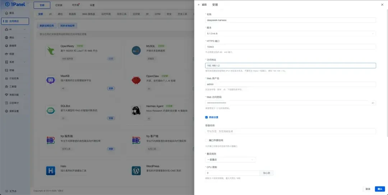Image resolution: width=388 pixels, height=195 pixels.
Task: Click the SQLBot teal robot logo
Action: click(51, 111)
